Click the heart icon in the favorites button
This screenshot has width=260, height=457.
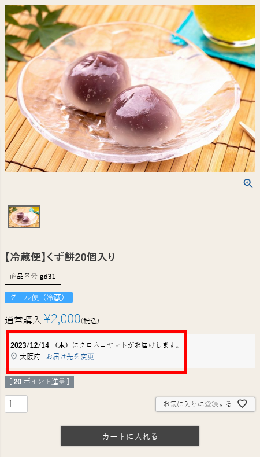242,404
